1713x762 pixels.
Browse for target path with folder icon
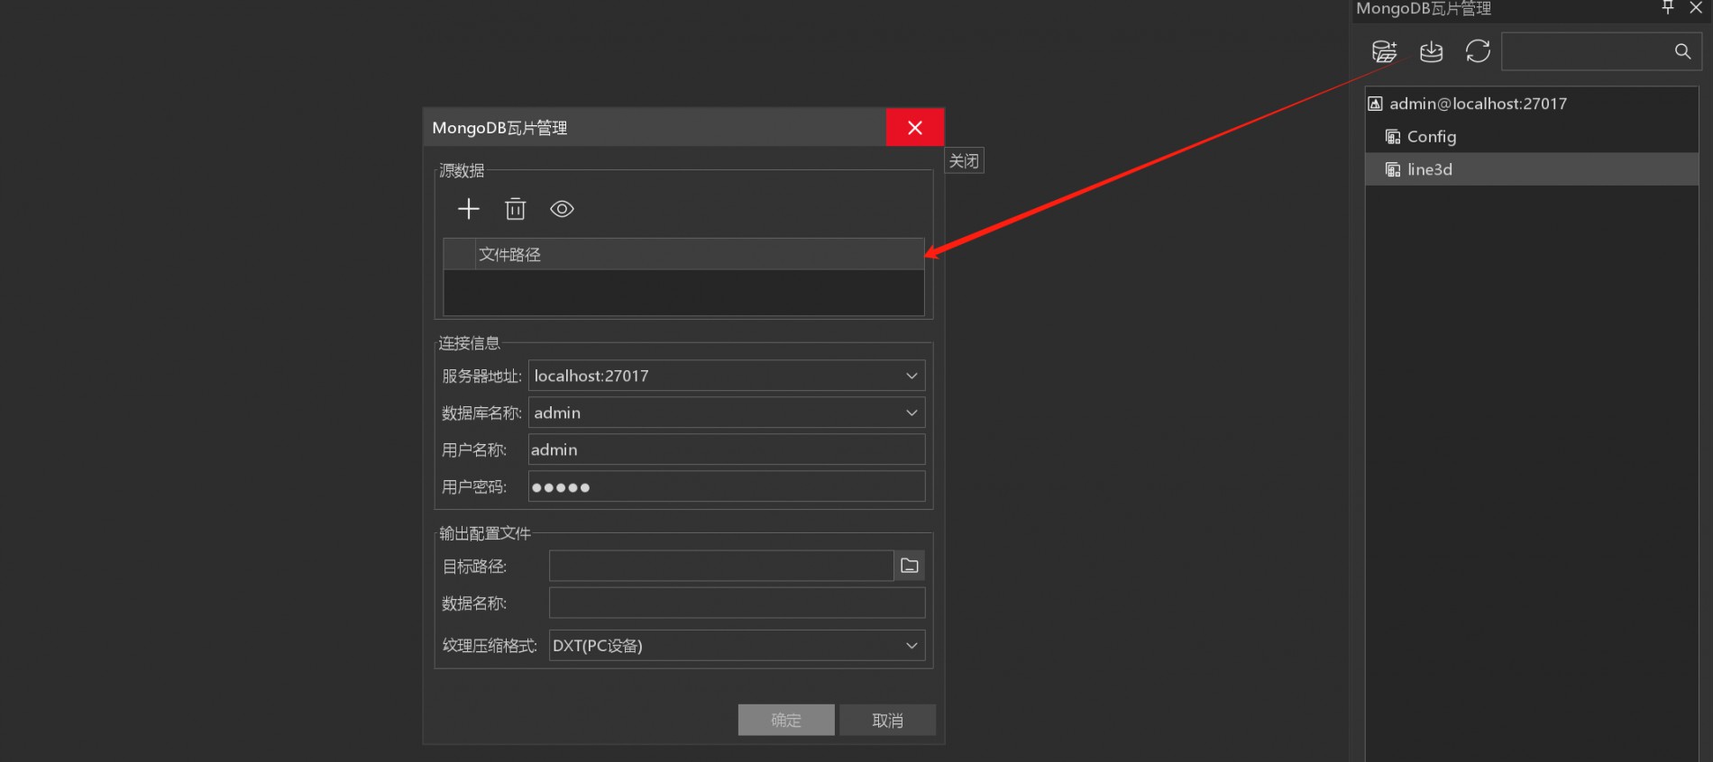[x=910, y=566]
